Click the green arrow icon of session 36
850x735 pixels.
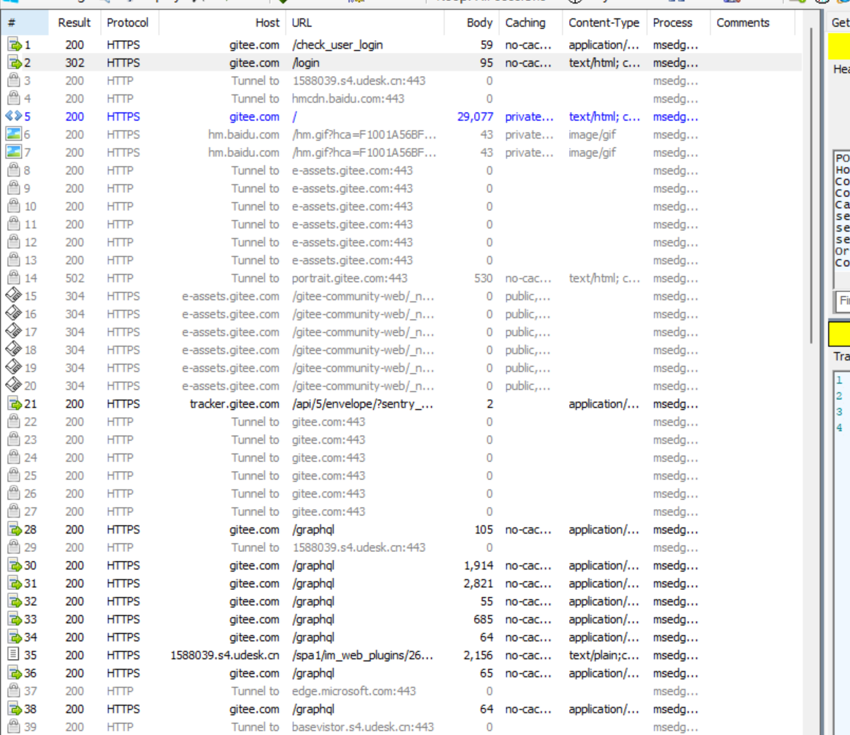click(x=14, y=673)
